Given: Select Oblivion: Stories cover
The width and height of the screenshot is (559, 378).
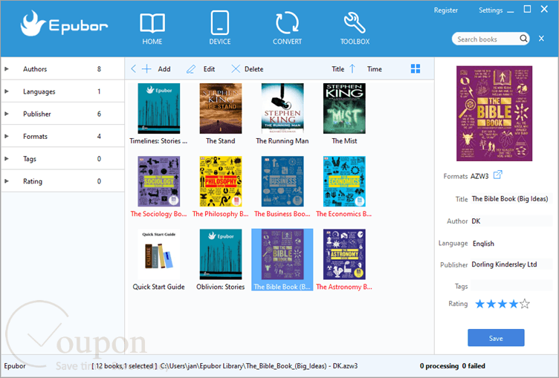Looking at the screenshot, I should tap(221, 255).
